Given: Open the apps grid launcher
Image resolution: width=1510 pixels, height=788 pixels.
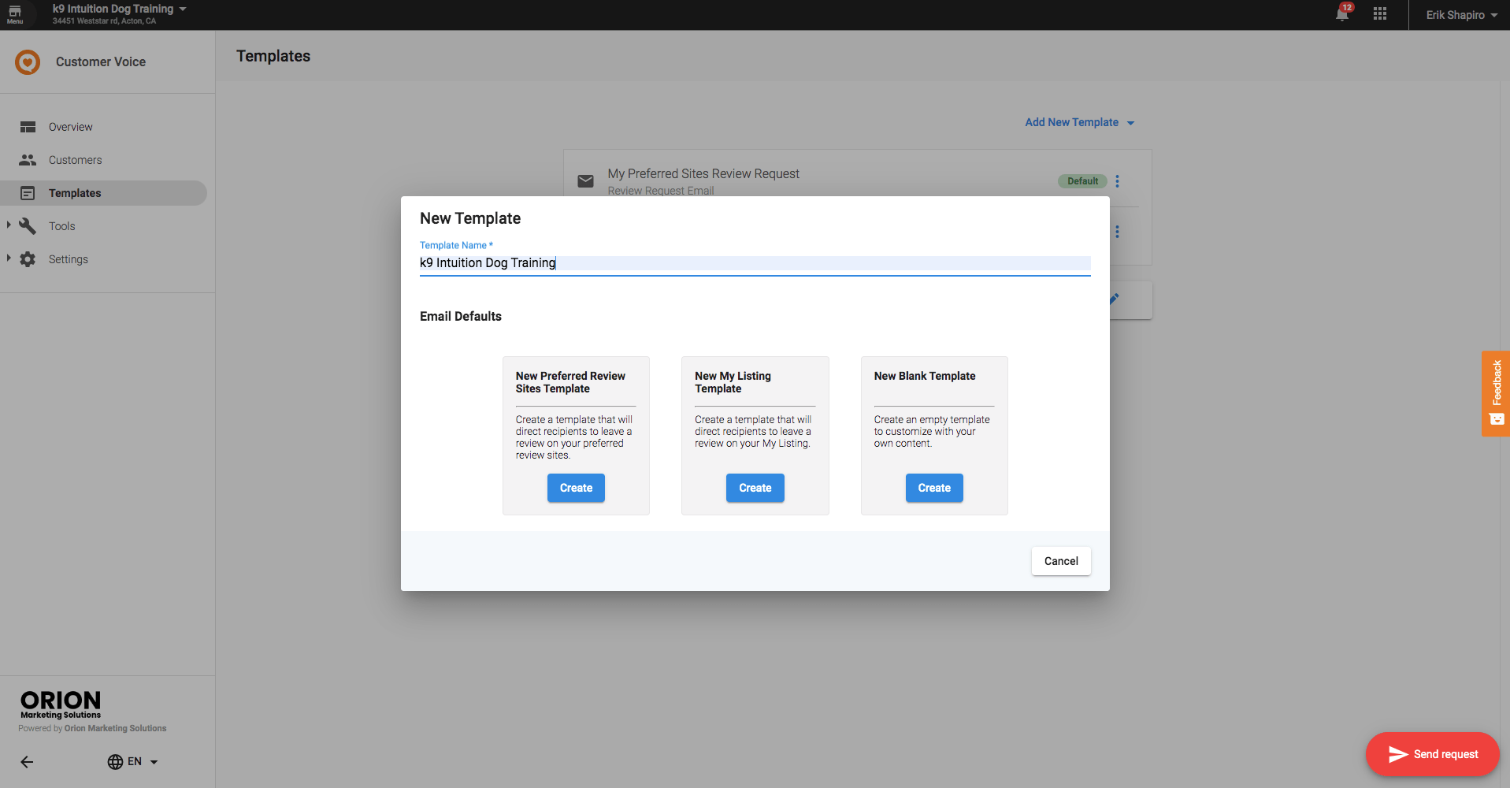Looking at the screenshot, I should coord(1380,14).
